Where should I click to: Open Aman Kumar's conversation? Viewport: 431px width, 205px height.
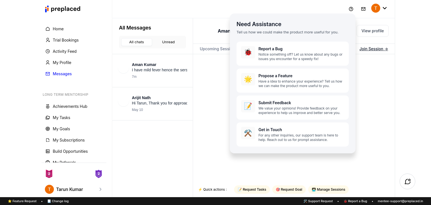152,70
